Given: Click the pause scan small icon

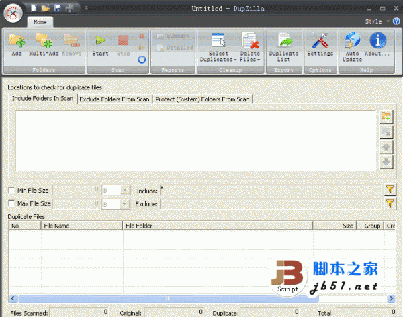Looking at the screenshot, I should (142, 36).
